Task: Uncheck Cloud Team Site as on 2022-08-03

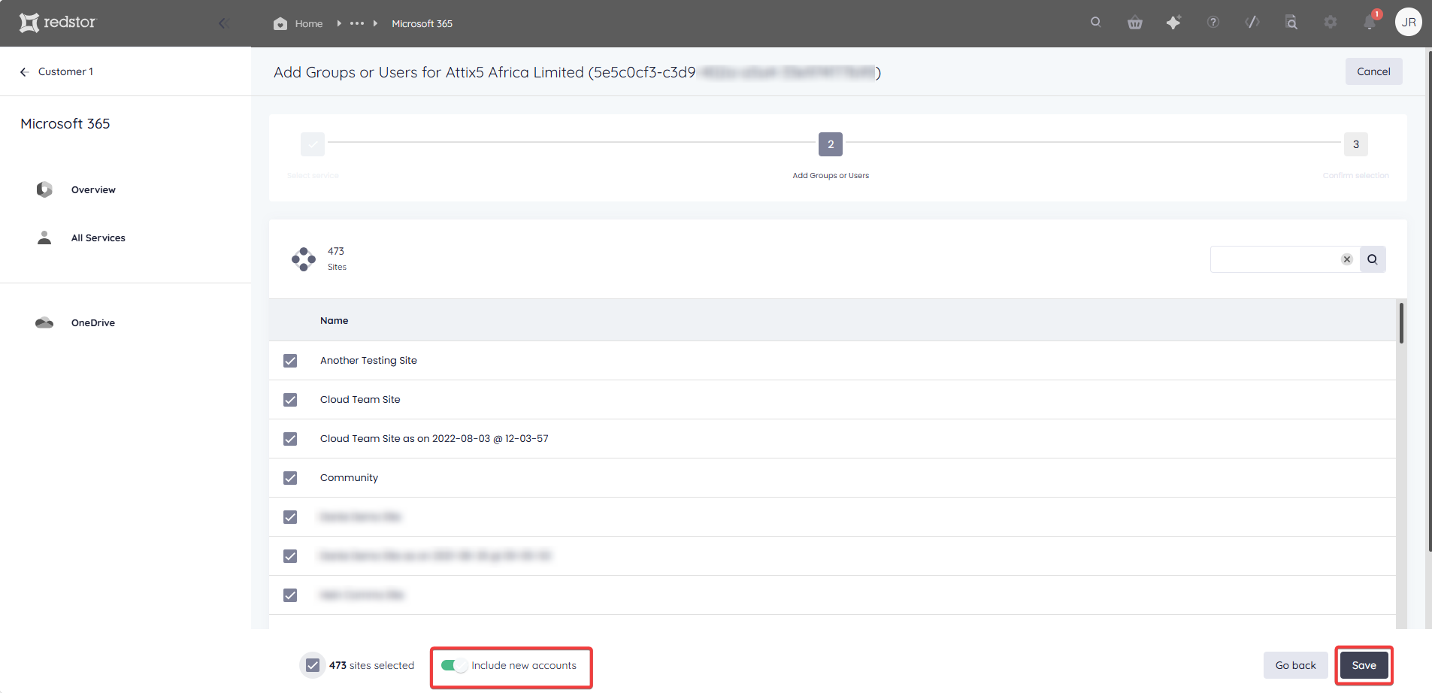Action: coord(290,439)
